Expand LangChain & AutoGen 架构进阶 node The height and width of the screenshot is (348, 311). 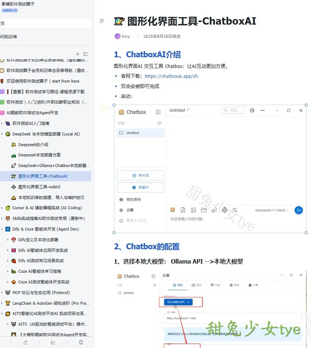tap(2, 303)
